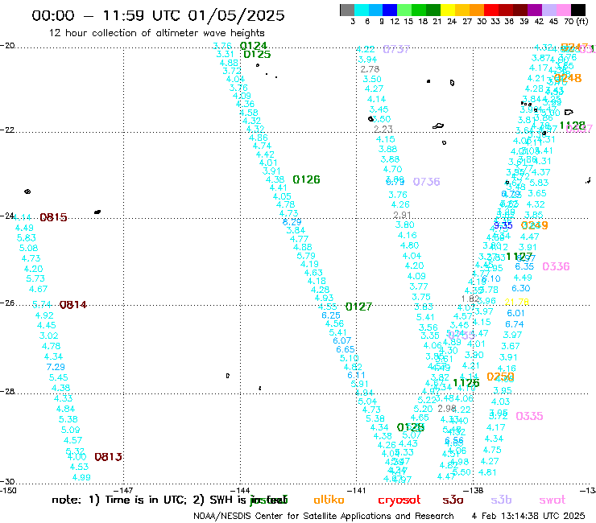Click the subtitle '12 hour collection of altimeter wave heights'
This screenshot has width=596, height=523.
pos(156,33)
